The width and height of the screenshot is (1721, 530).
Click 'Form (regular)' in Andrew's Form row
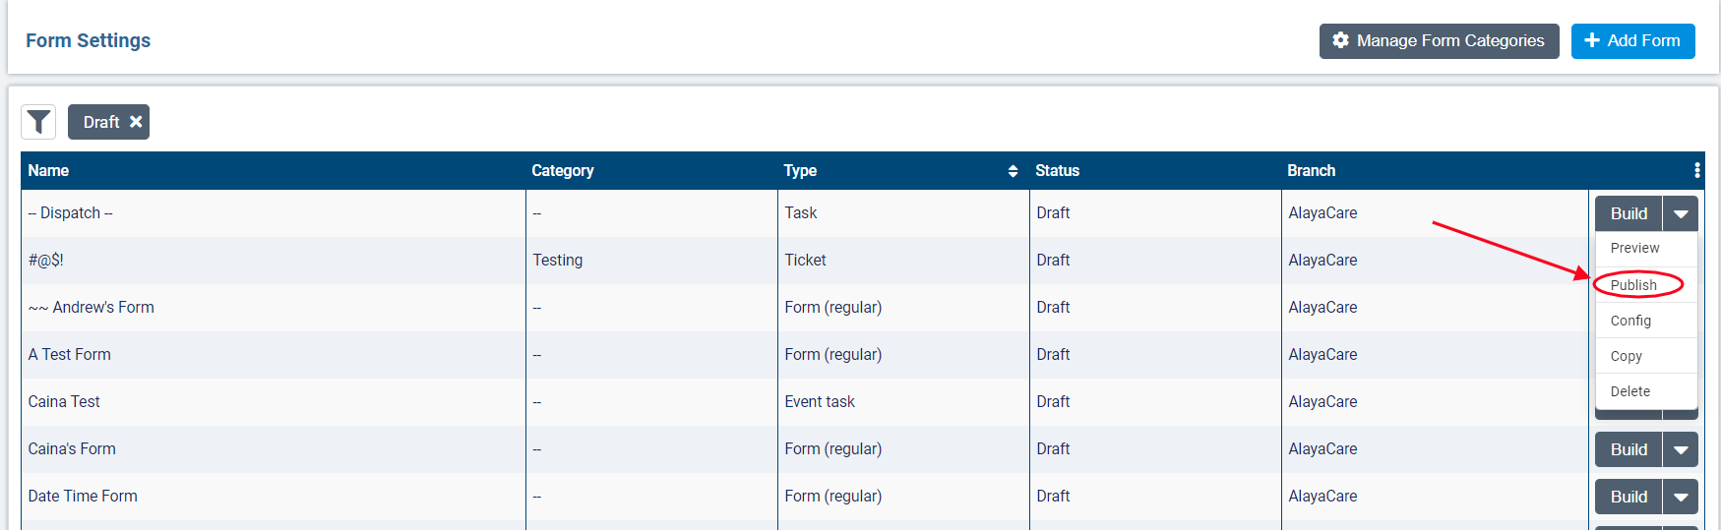(x=833, y=308)
